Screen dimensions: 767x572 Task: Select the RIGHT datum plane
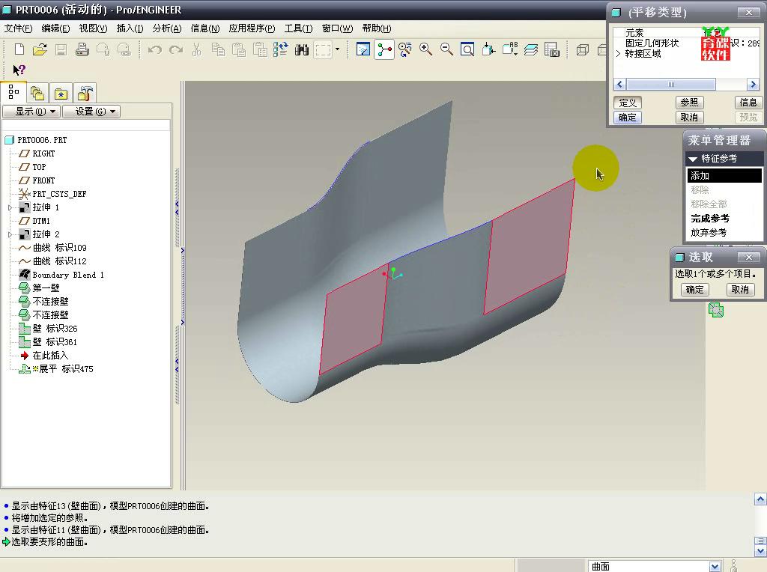point(37,153)
